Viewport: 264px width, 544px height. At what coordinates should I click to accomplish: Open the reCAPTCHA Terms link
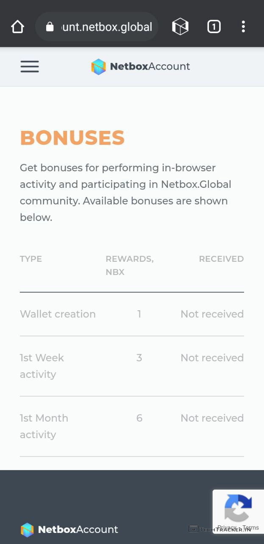coord(250,527)
